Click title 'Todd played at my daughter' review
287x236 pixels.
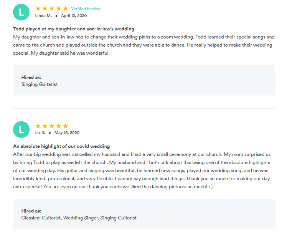click(x=74, y=29)
